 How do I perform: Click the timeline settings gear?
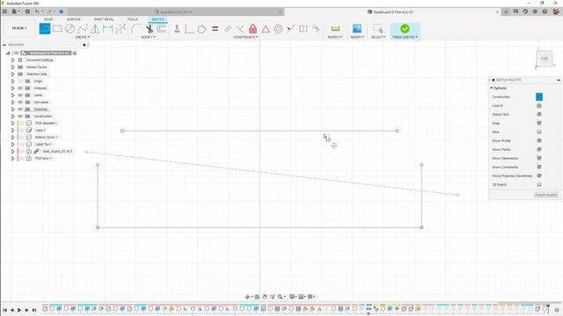pos(557,310)
